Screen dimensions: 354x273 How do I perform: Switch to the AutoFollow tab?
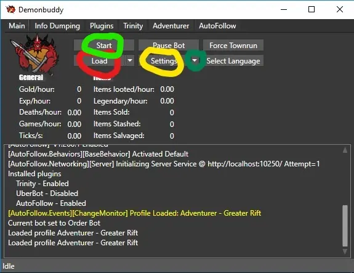click(217, 26)
